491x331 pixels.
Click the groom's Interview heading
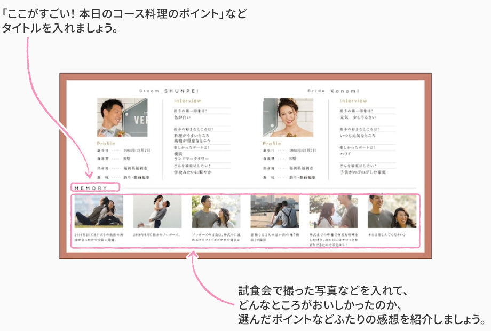coord(188,100)
